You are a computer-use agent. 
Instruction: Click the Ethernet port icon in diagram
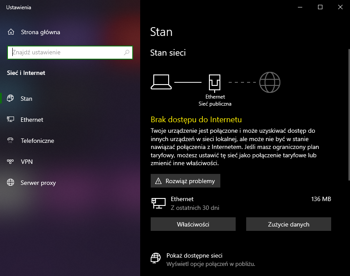pos(215,83)
